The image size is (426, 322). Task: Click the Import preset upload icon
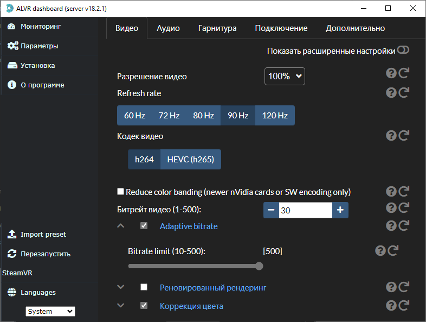(12, 234)
